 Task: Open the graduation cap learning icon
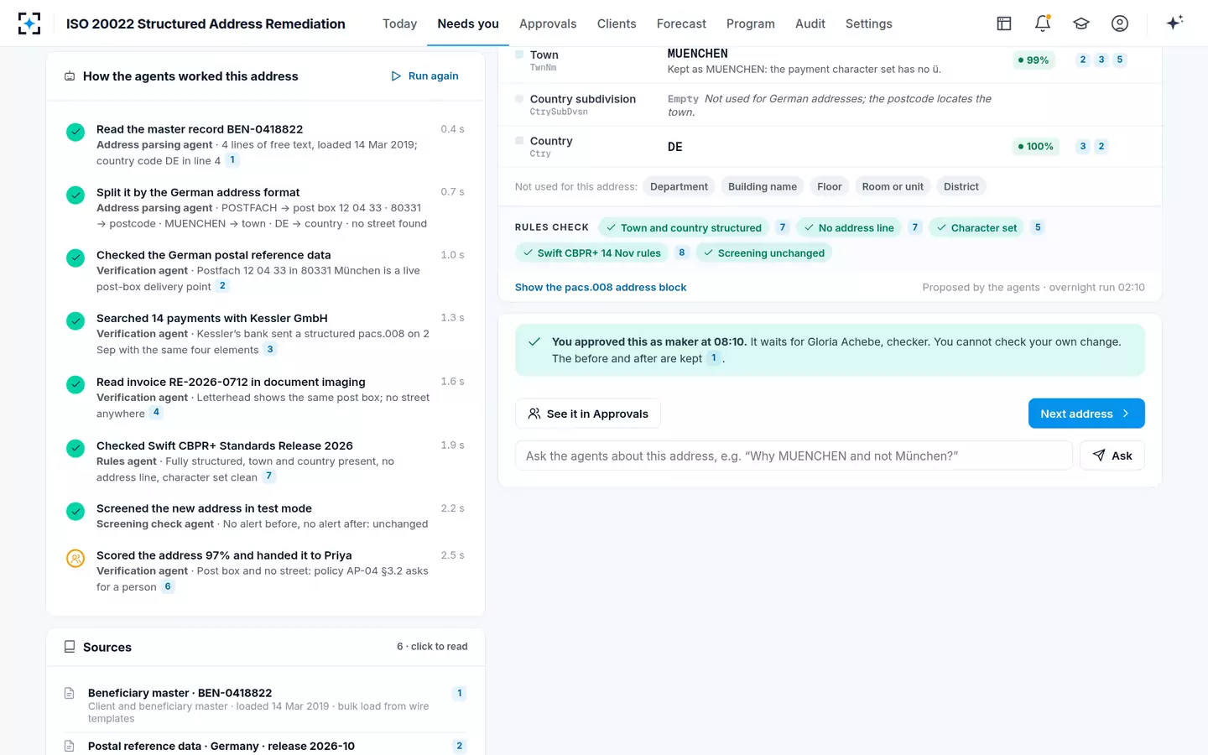click(1081, 23)
